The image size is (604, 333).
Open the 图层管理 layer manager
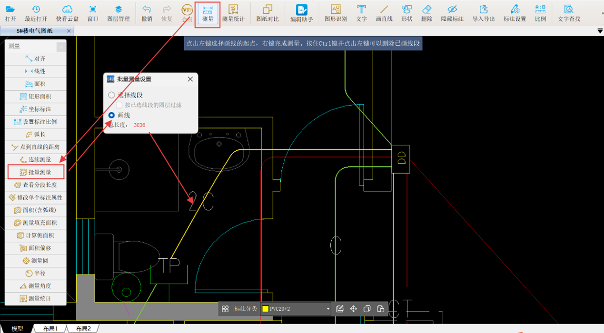point(119,13)
